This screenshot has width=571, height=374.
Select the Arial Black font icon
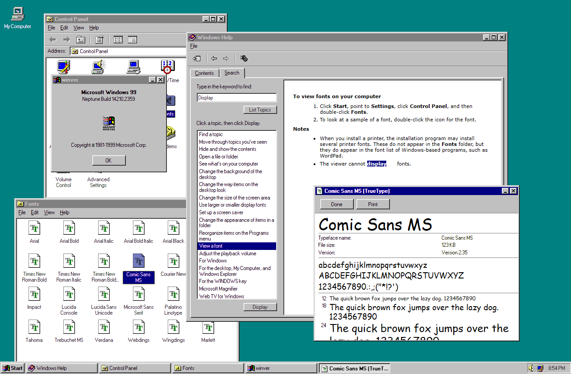click(x=174, y=228)
